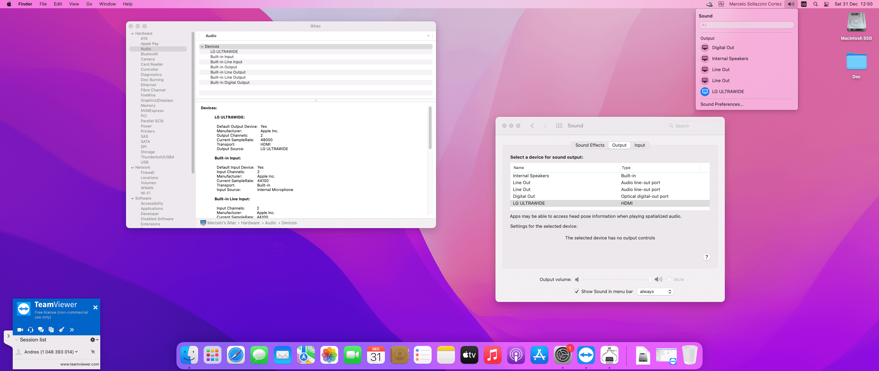Click the TeamViewer headset audio icon
Viewport: 879px width, 371px height.
coord(31,330)
